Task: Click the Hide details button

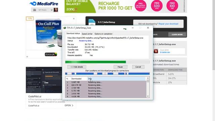Action: click(77, 67)
